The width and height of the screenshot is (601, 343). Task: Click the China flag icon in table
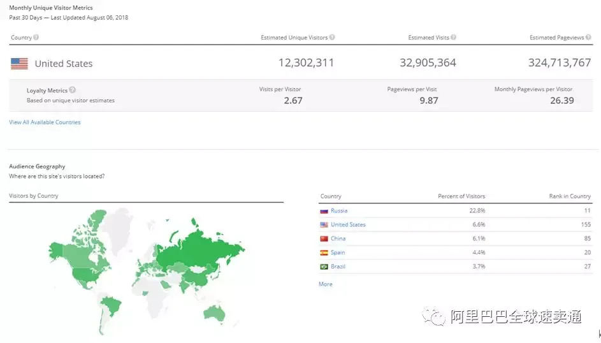pos(324,238)
